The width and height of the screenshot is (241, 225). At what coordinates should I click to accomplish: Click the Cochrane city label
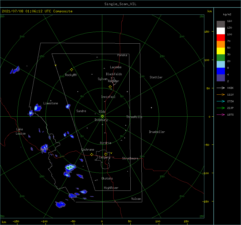[x=88, y=150]
